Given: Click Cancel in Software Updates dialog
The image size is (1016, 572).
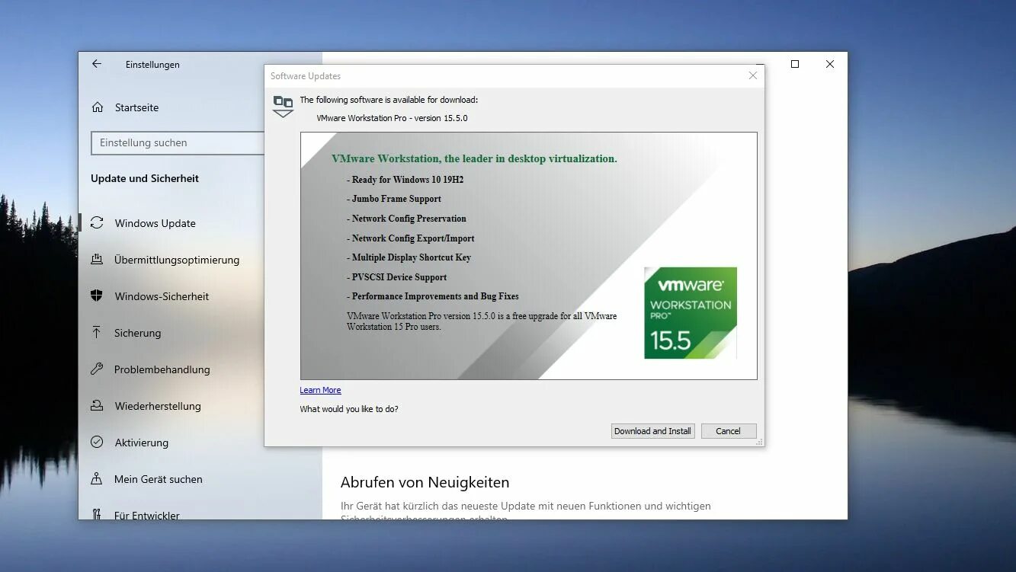Looking at the screenshot, I should click(728, 431).
